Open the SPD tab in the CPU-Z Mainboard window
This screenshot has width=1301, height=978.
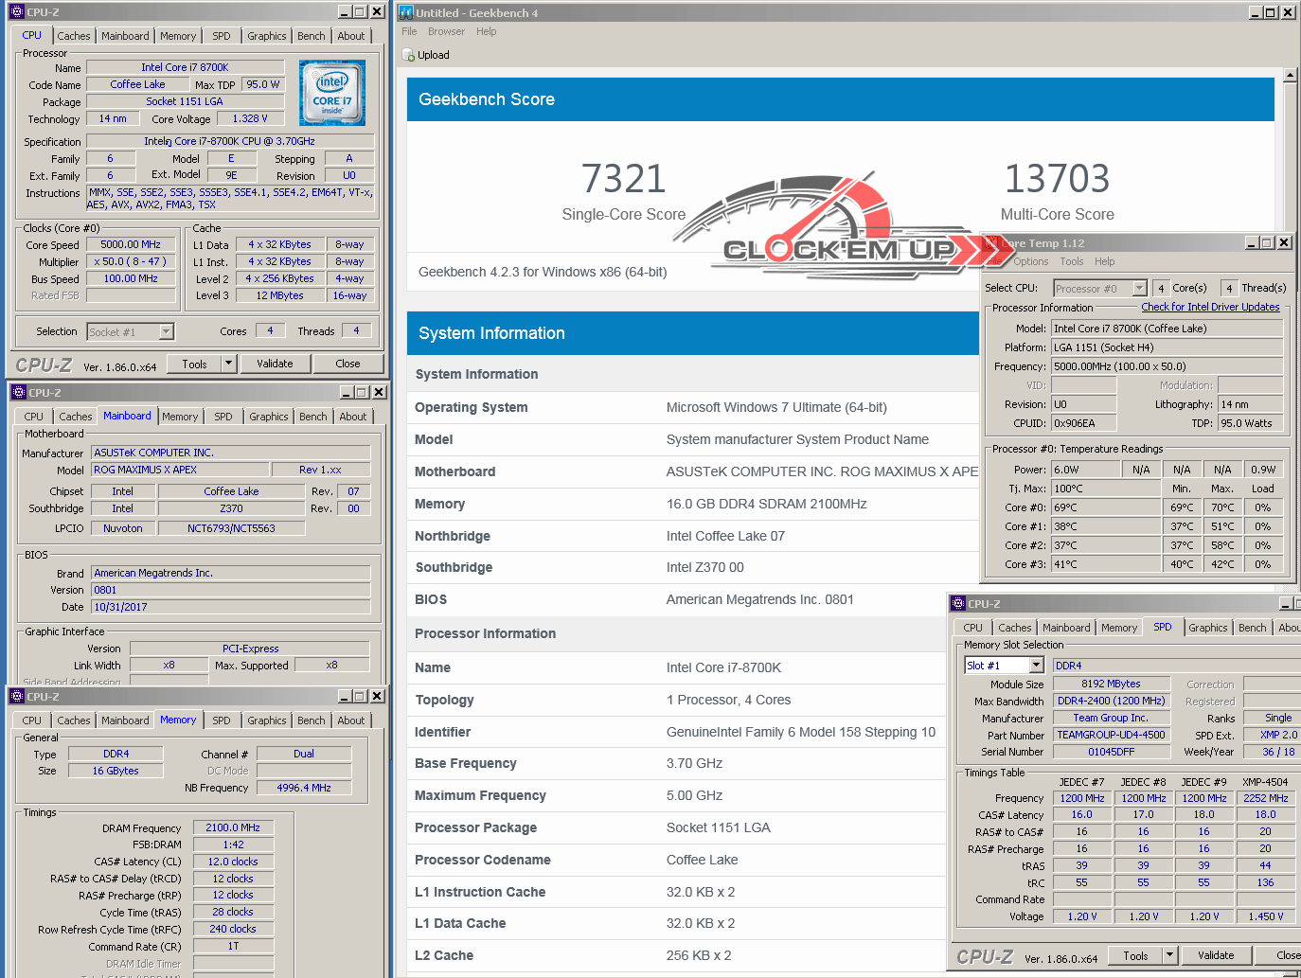coord(223,417)
